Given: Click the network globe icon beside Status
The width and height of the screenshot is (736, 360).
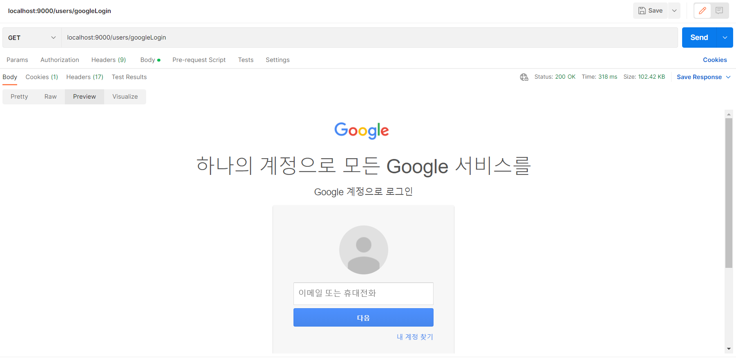Looking at the screenshot, I should coord(524,77).
